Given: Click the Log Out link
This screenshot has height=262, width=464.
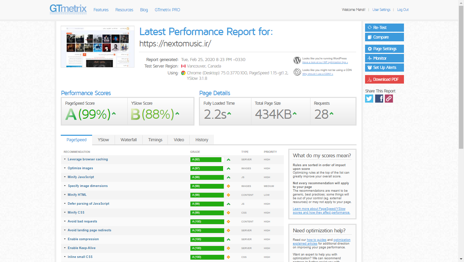Looking at the screenshot, I should (403, 10).
